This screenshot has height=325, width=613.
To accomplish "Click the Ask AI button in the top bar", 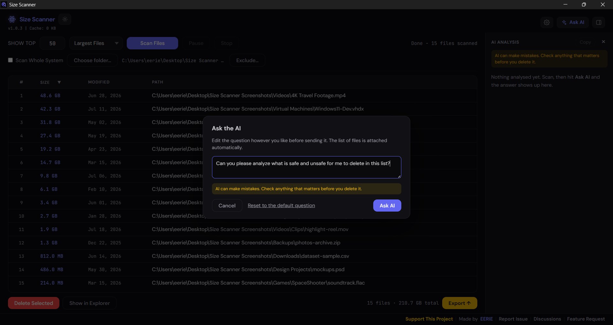I will pyautogui.click(x=573, y=22).
